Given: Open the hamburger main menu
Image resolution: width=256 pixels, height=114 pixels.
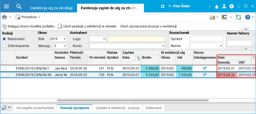Looking at the screenshot, I should [6, 6].
